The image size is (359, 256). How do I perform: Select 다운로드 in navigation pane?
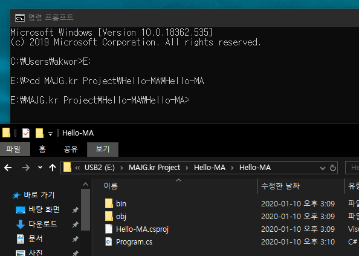[x=43, y=224]
